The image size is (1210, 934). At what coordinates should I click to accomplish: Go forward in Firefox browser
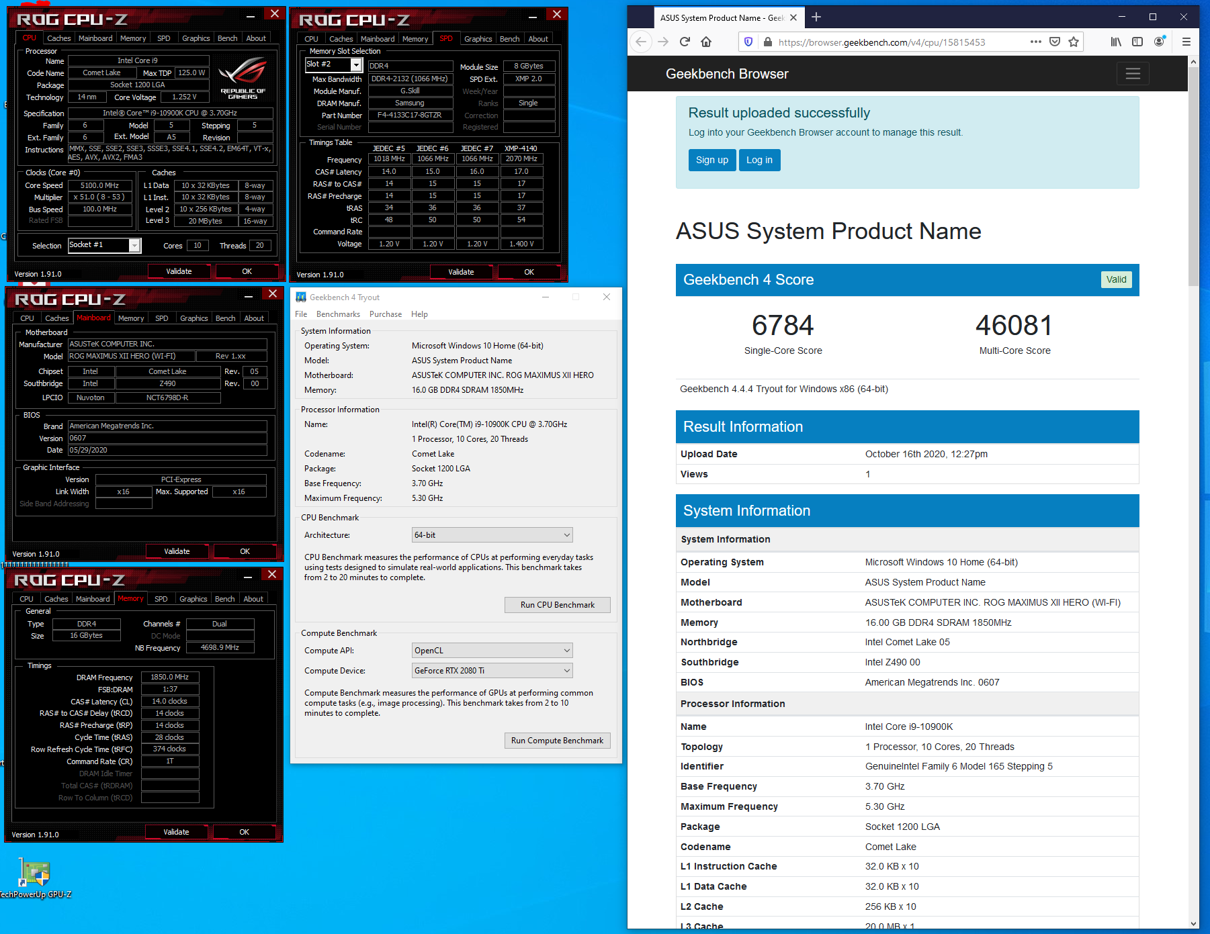click(663, 42)
